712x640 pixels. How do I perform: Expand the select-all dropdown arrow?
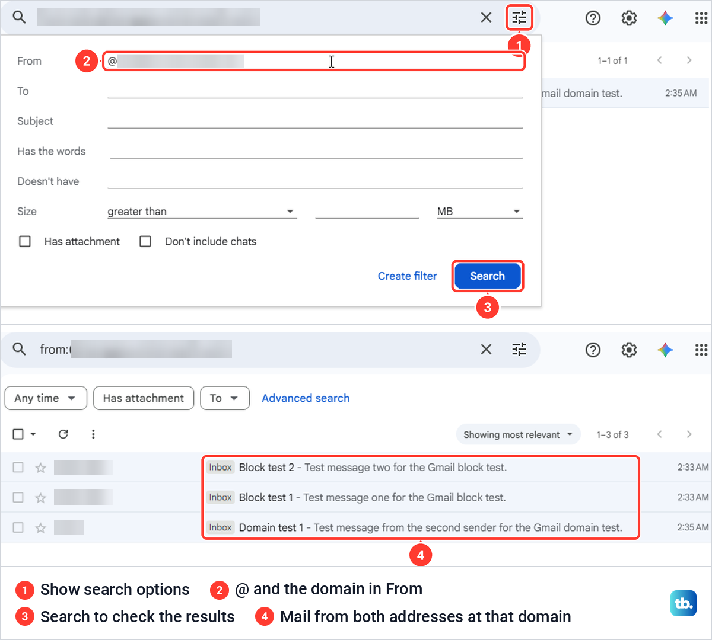[33, 434]
